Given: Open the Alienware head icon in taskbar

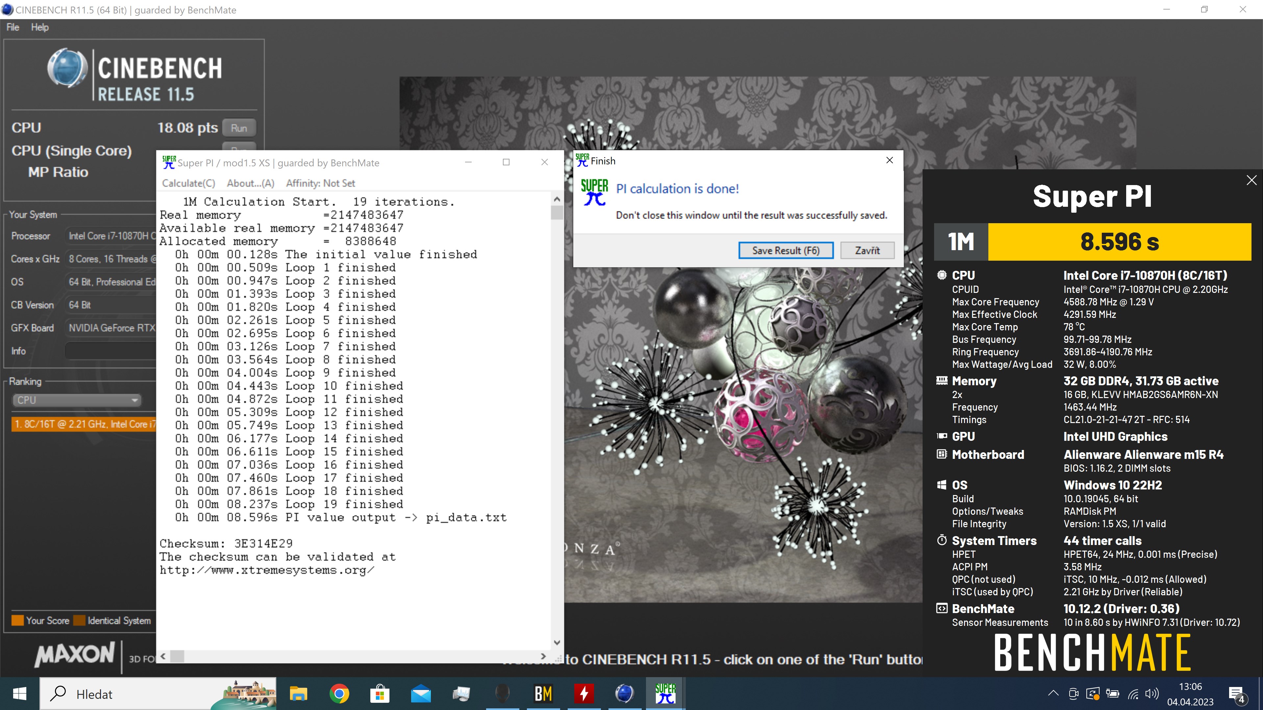Looking at the screenshot, I should tap(502, 693).
